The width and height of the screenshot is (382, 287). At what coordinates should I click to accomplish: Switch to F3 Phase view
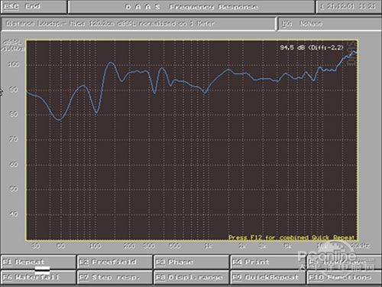[191, 262]
